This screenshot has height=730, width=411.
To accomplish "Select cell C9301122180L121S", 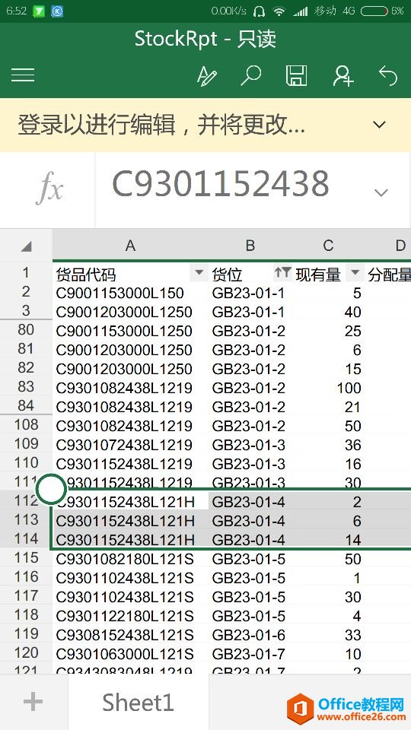I will tap(130, 617).
